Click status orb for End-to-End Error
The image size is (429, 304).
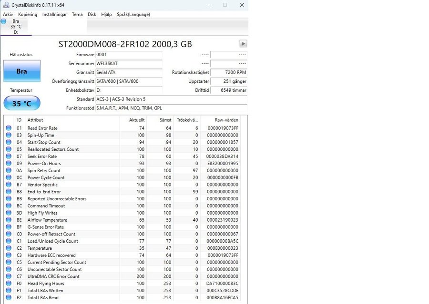click(9, 191)
